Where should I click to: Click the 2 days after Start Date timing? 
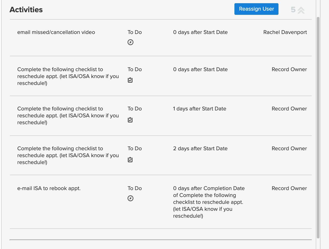pos(200,149)
